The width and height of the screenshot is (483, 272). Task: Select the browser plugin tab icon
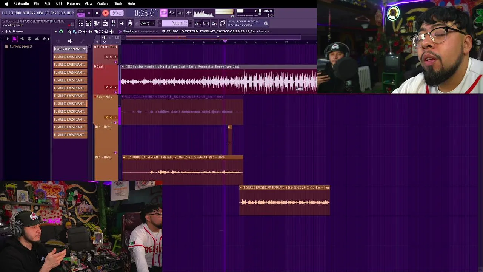(22, 39)
